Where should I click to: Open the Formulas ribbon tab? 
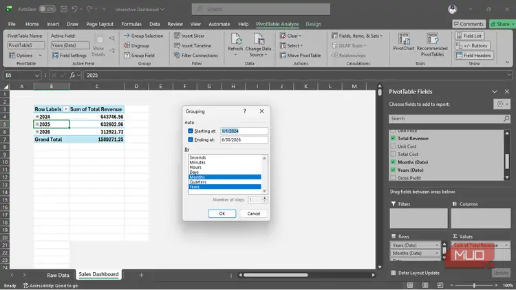point(131,24)
